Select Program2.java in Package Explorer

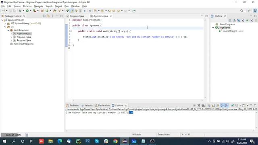(24, 40)
